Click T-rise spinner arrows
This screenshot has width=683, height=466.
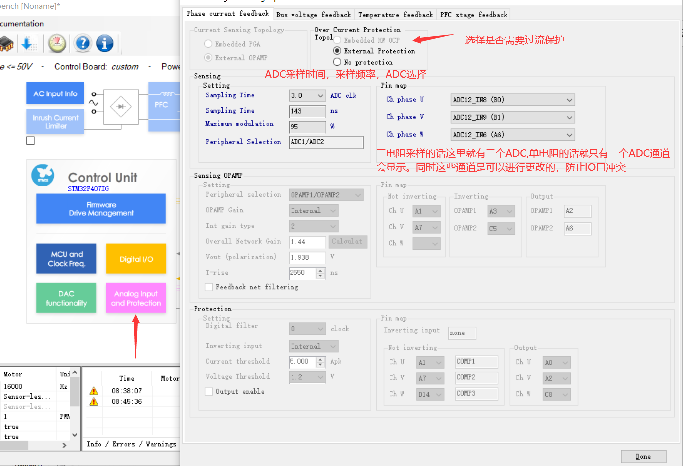[x=320, y=273]
